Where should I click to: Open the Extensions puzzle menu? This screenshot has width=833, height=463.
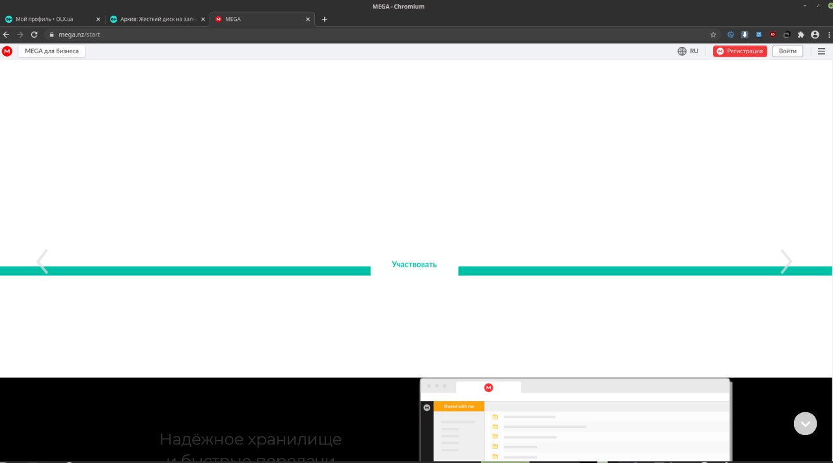click(x=801, y=34)
